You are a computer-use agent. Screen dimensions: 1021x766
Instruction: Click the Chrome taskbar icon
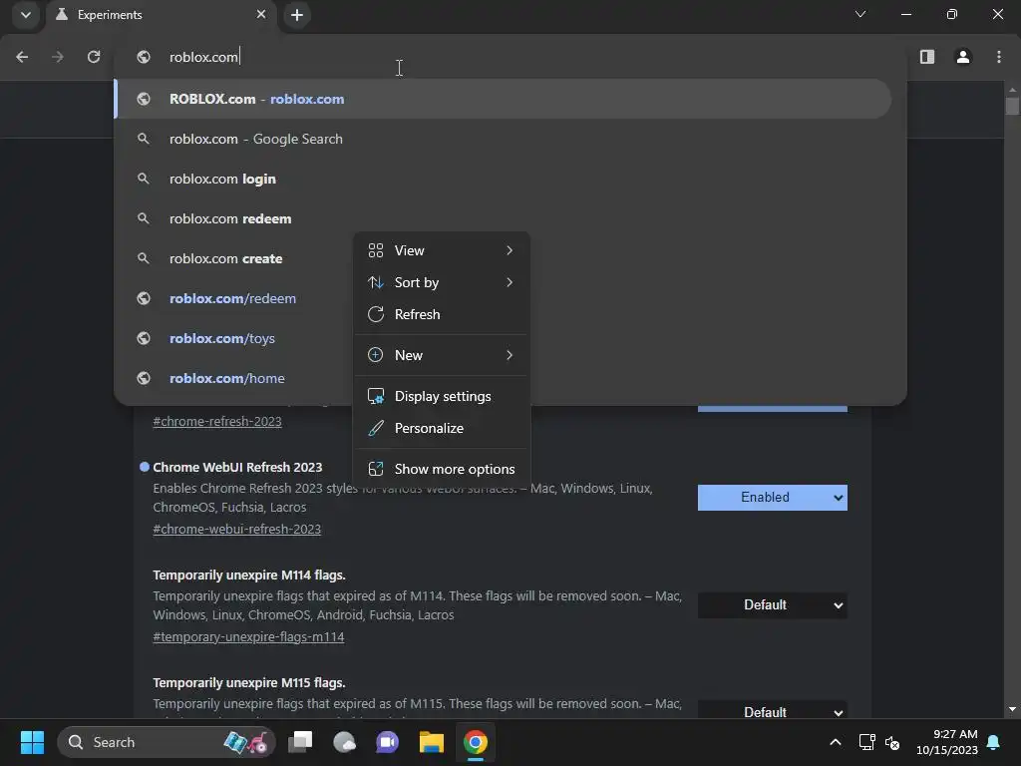pyautogui.click(x=476, y=742)
